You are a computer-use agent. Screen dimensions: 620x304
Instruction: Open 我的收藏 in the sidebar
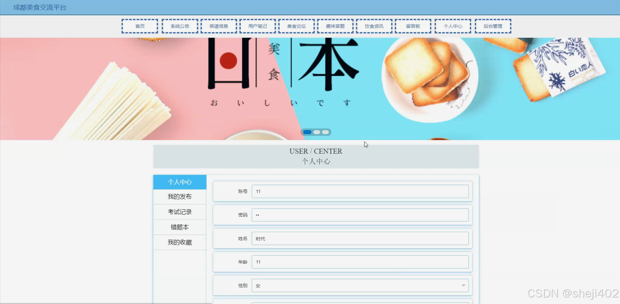click(180, 242)
